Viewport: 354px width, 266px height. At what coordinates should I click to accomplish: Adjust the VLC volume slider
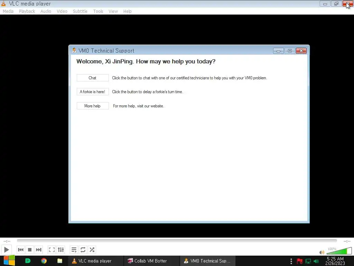(x=339, y=251)
